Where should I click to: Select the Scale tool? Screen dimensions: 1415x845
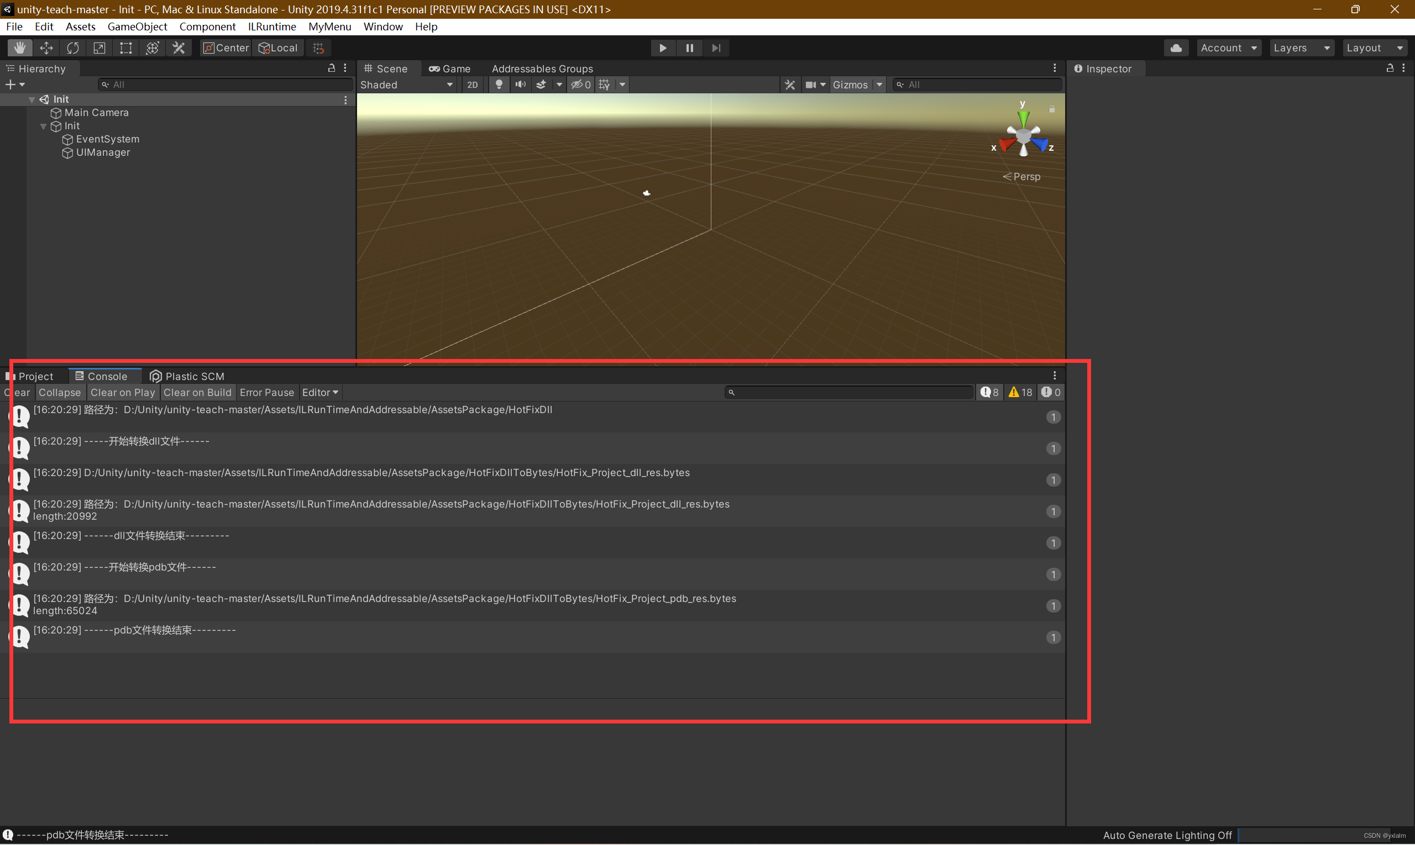click(99, 48)
